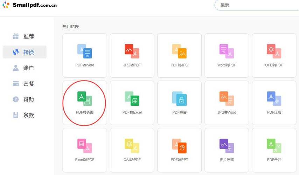
Task: Open the PDF解密 unlock icon
Action: pos(179,98)
